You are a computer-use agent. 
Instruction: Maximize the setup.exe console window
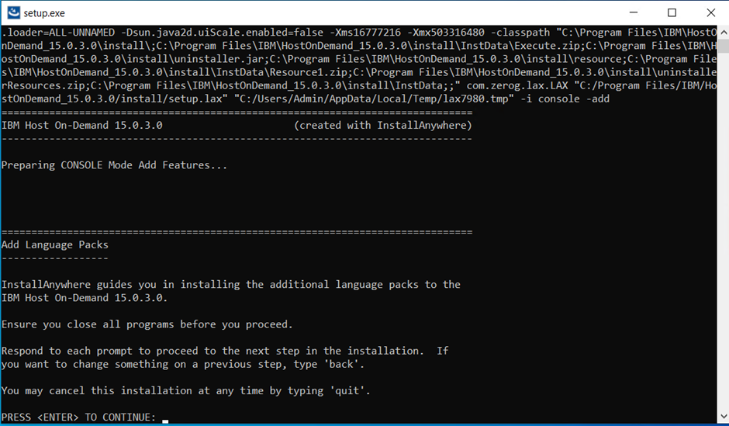(672, 12)
